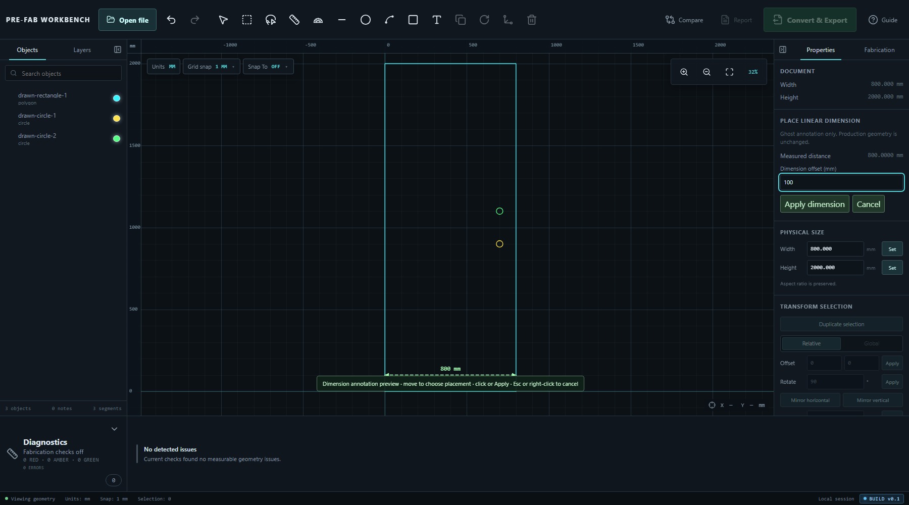The height and width of the screenshot is (505, 909).
Task: Click the Physical Size Width field
Action: [x=835, y=249]
